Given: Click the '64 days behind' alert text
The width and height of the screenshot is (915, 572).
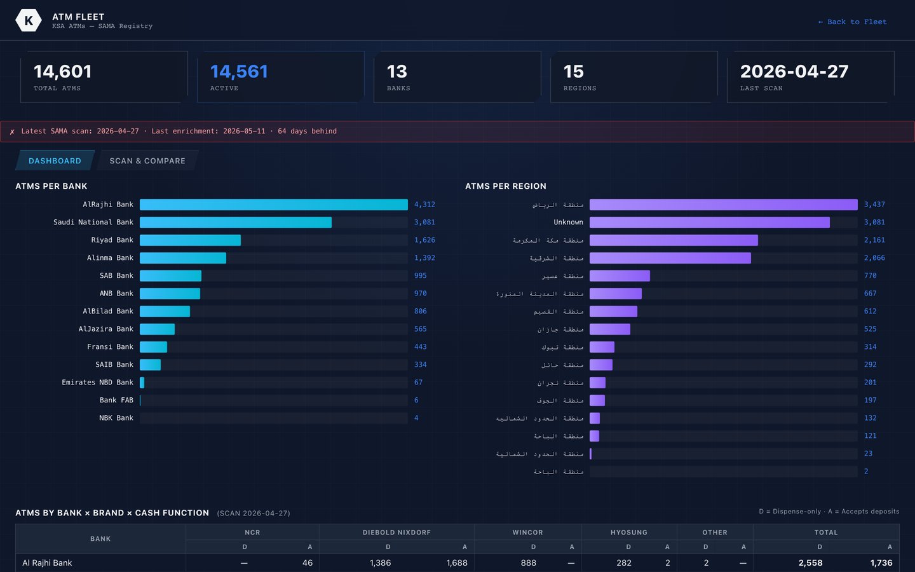Looking at the screenshot, I should point(307,132).
